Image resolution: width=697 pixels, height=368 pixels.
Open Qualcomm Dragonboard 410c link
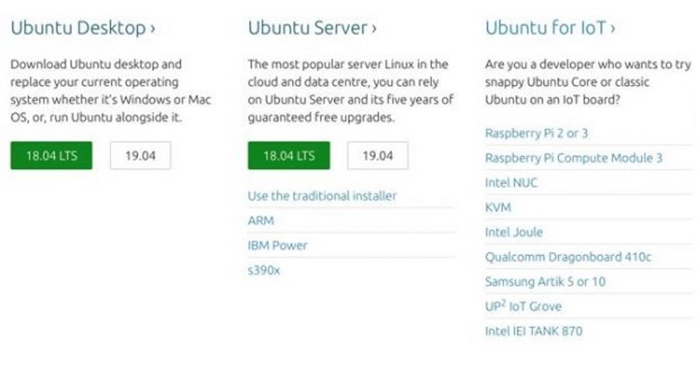(568, 257)
